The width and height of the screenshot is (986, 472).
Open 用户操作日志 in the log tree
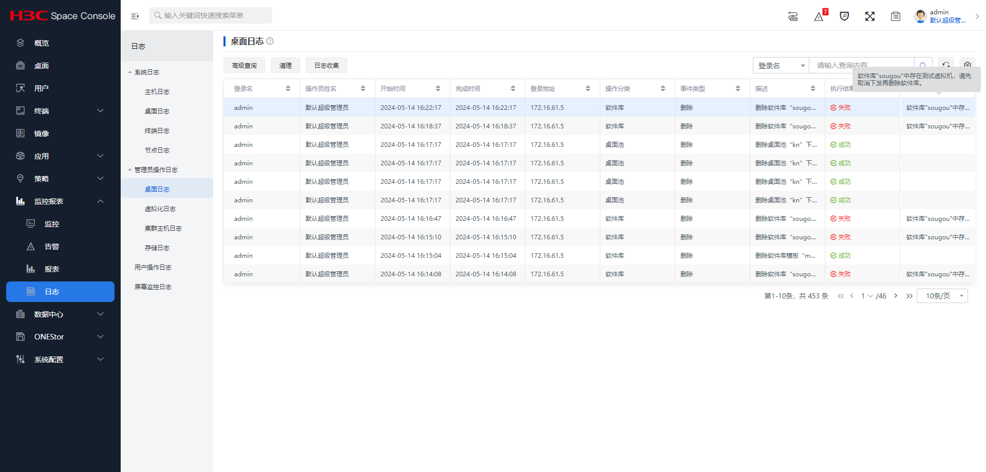pyautogui.click(x=153, y=268)
